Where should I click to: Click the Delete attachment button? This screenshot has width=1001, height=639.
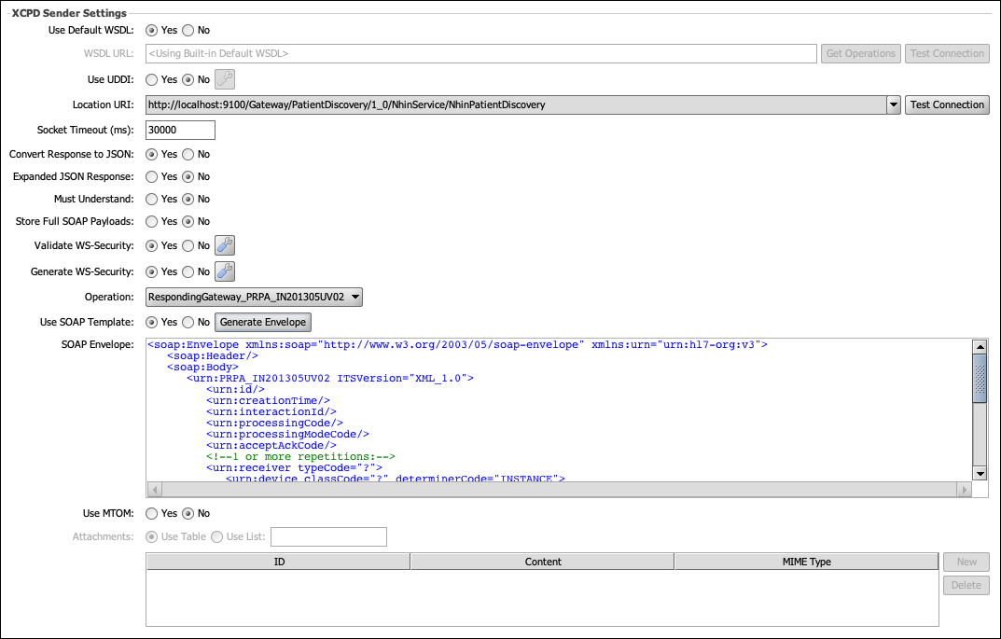click(x=966, y=586)
